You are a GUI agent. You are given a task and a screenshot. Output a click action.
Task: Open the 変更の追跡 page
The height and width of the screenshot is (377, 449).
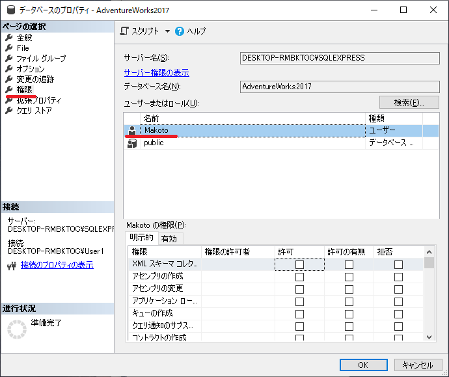pyautogui.click(x=35, y=79)
